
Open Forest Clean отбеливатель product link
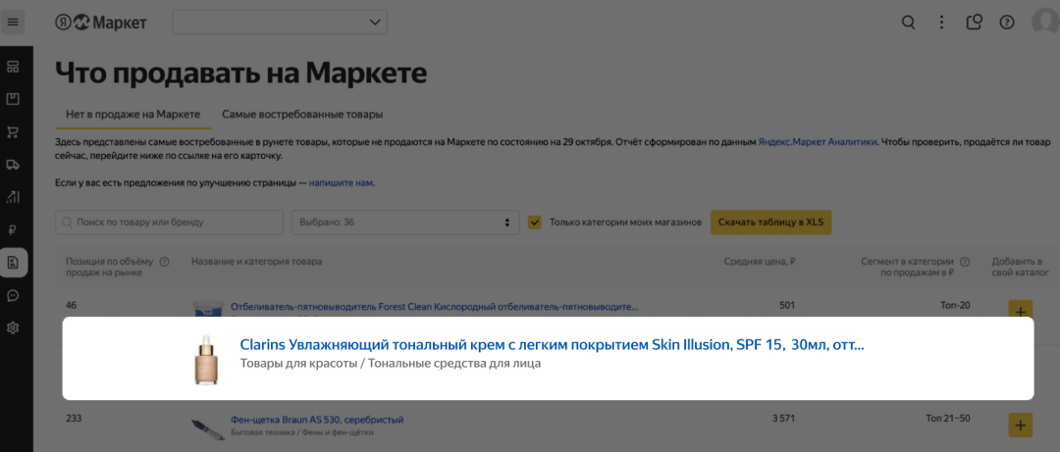[x=434, y=306]
